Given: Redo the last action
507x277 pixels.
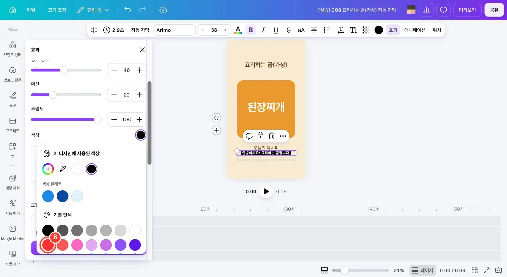Looking at the screenshot, I should (x=143, y=10).
